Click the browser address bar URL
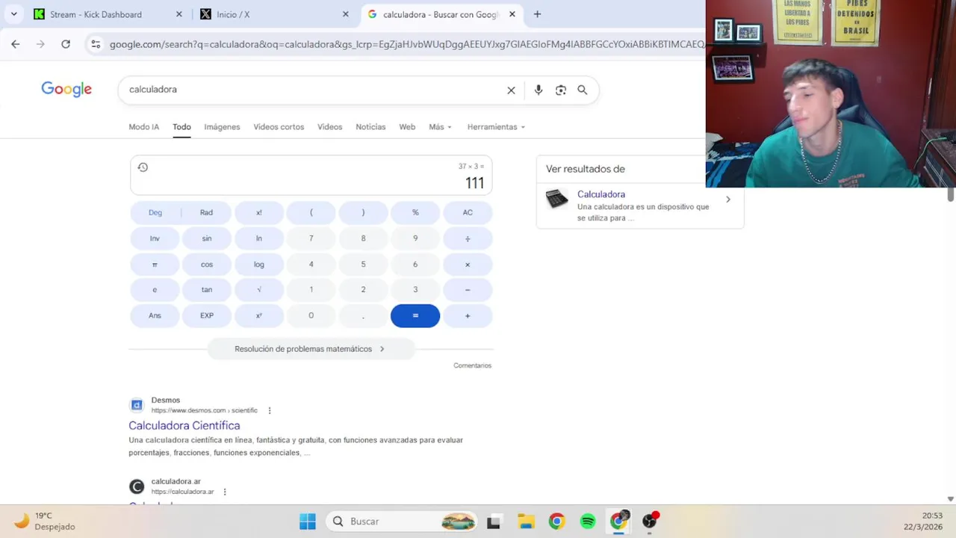The height and width of the screenshot is (538, 956). 406,44
